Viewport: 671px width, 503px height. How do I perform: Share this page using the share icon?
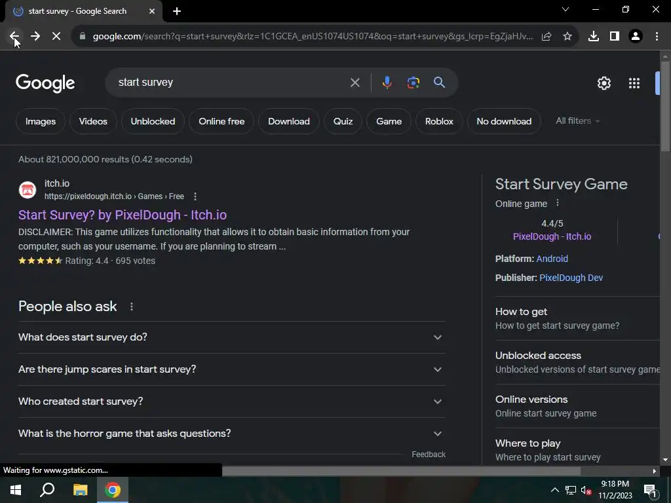point(546,37)
